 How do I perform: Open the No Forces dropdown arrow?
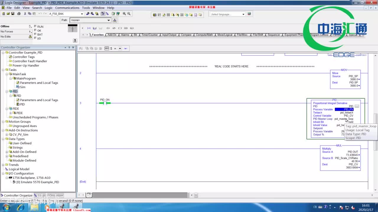(x=30, y=32)
